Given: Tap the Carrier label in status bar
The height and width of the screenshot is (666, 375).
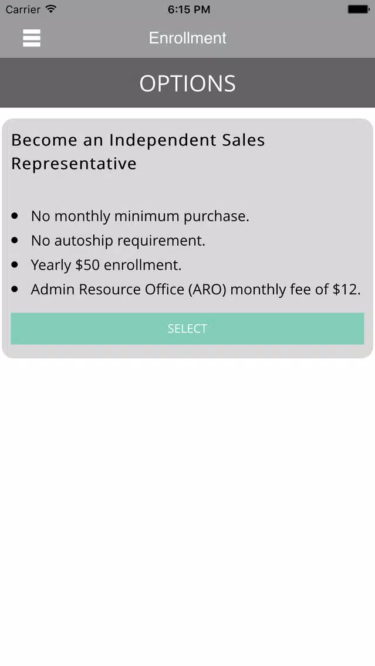Looking at the screenshot, I should coord(23,9).
